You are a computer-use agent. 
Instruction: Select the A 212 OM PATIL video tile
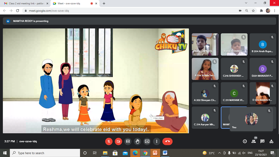(205, 44)
